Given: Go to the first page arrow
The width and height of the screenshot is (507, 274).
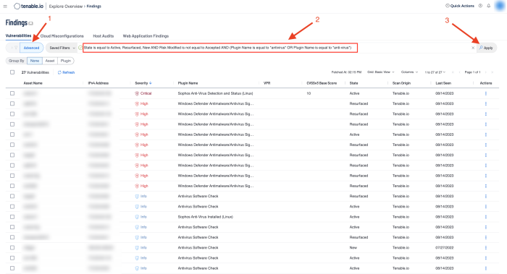Looking at the screenshot, I should (x=453, y=72).
